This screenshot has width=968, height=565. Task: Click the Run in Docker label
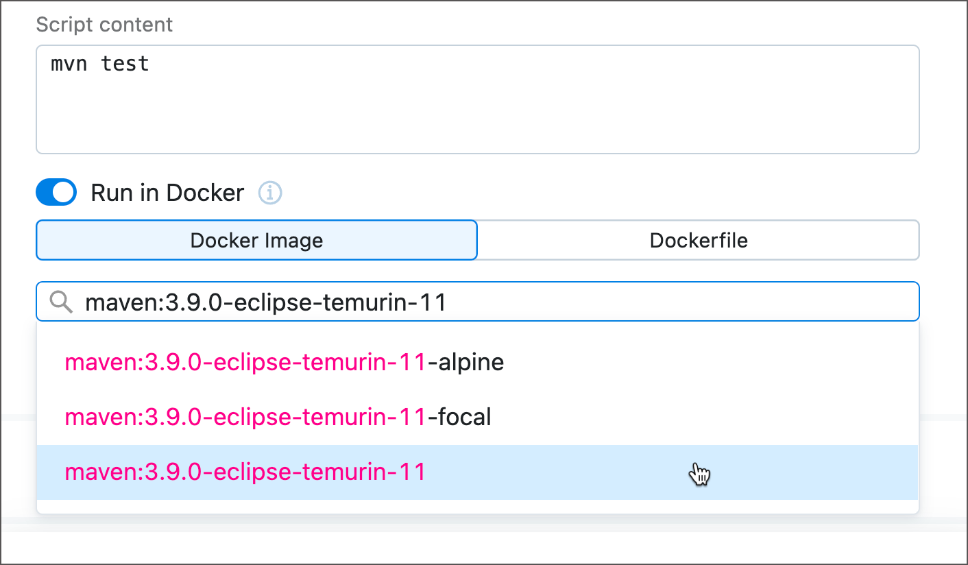click(167, 193)
